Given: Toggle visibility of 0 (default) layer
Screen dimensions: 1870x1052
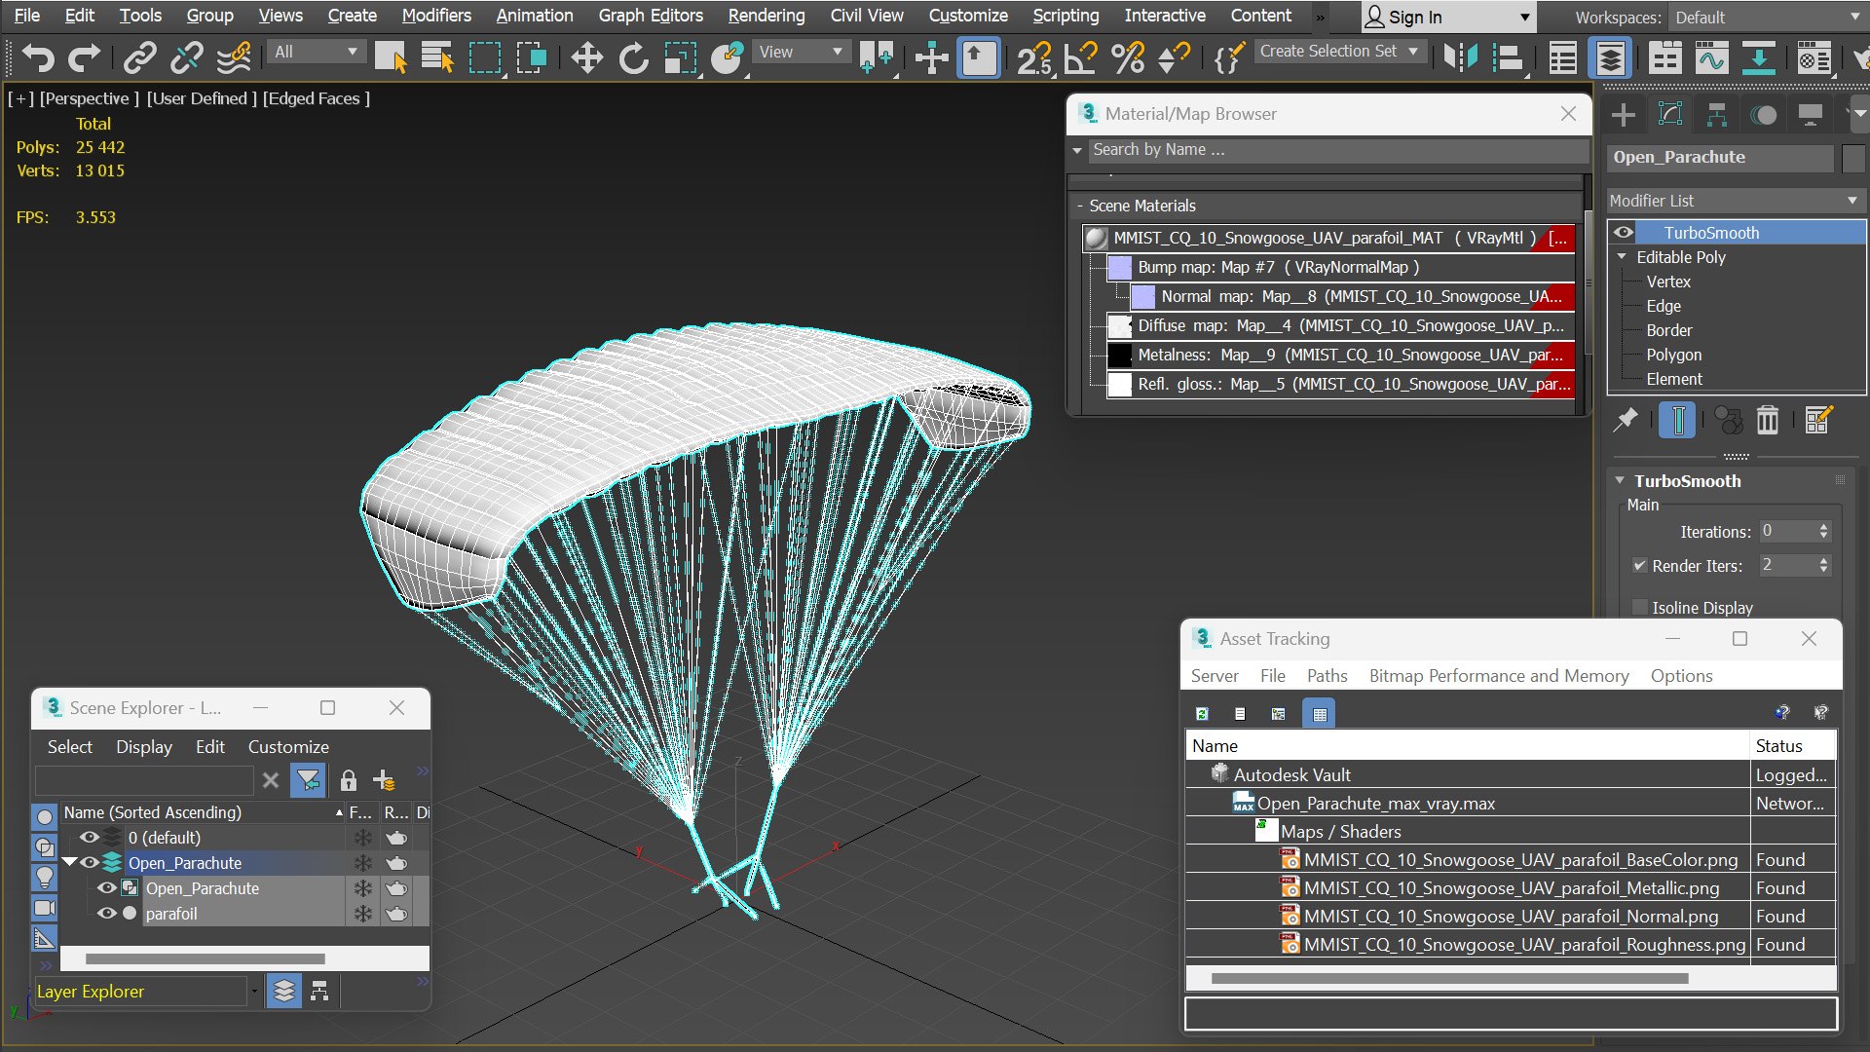Looking at the screenshot, I should [x=89, y=837].
